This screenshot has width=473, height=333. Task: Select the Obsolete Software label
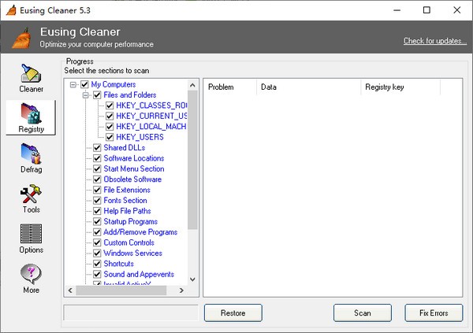pos(132,179)
